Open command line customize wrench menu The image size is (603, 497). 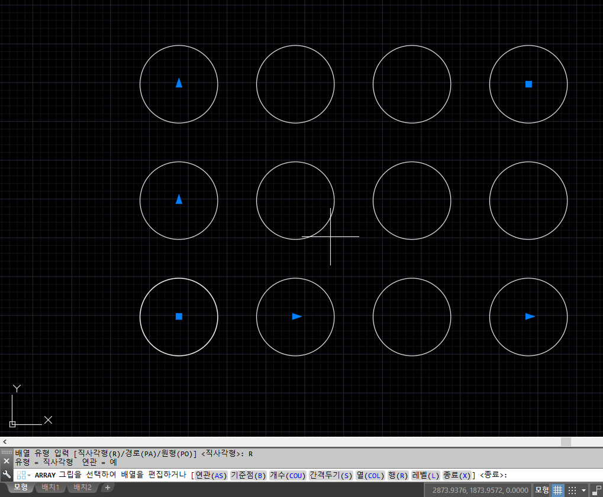click(7, 475)
